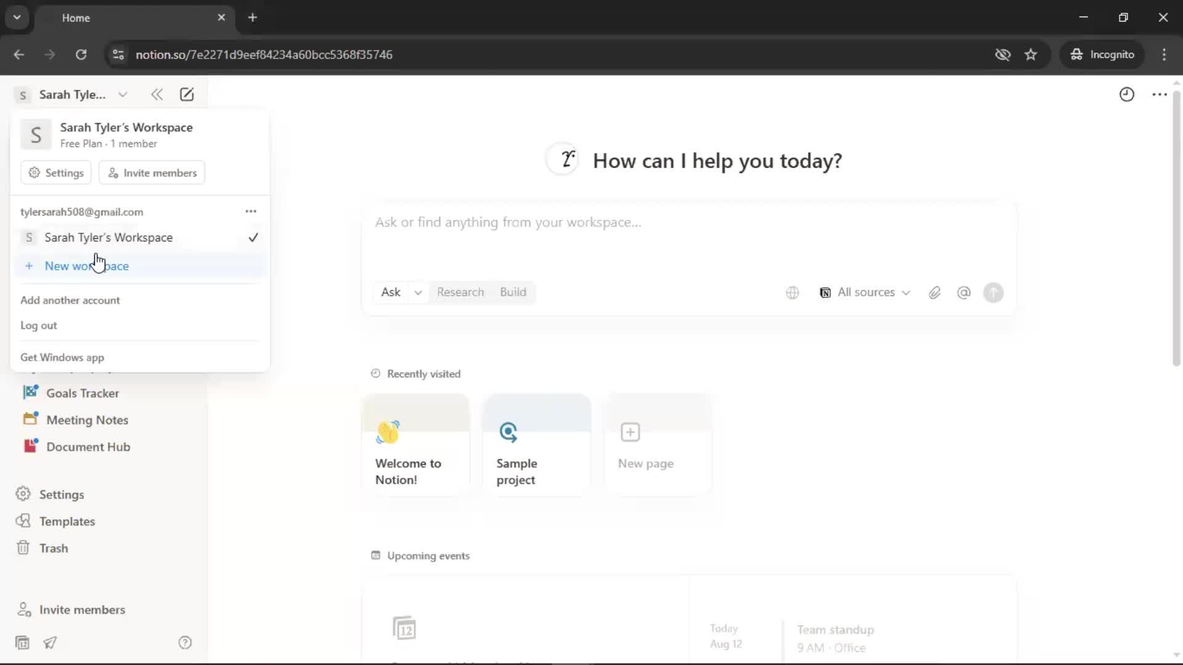
Task: Close the Home tab
Action: [x=221, y=18]
